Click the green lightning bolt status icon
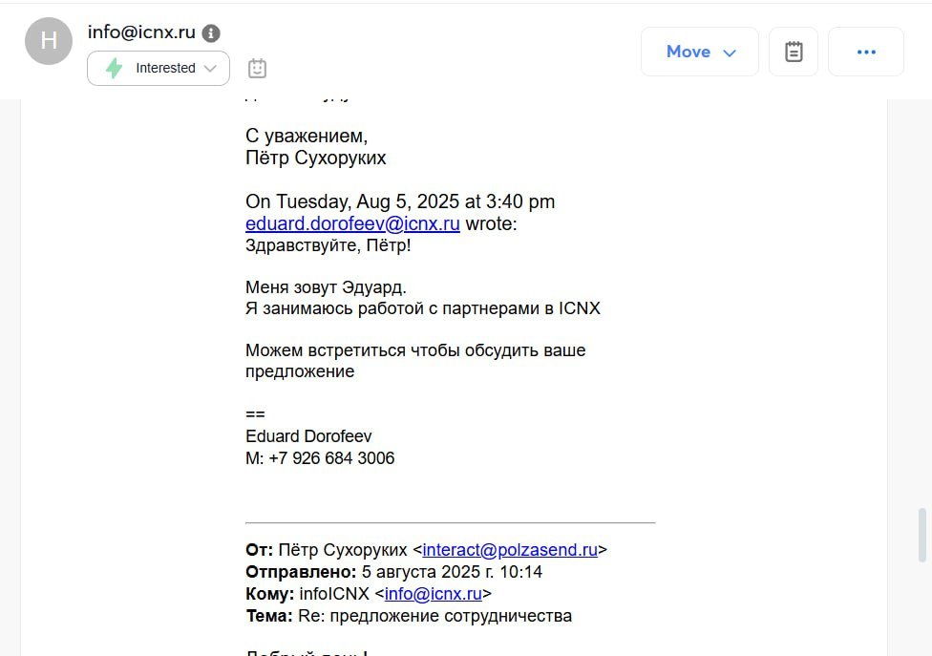 click(114, 68)
